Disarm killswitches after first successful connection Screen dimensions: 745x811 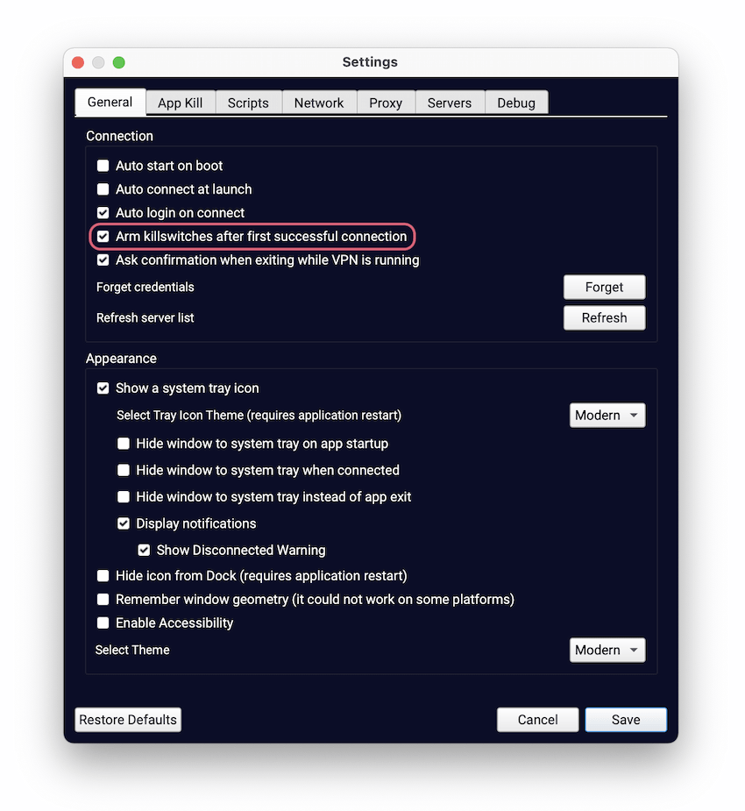(103, 236)
